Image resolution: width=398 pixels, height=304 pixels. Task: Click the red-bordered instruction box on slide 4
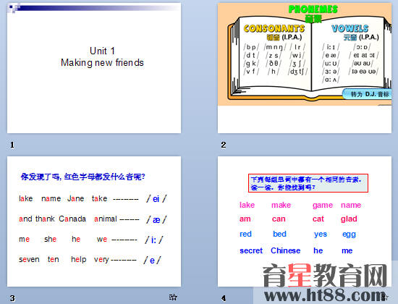coord(308,183)
